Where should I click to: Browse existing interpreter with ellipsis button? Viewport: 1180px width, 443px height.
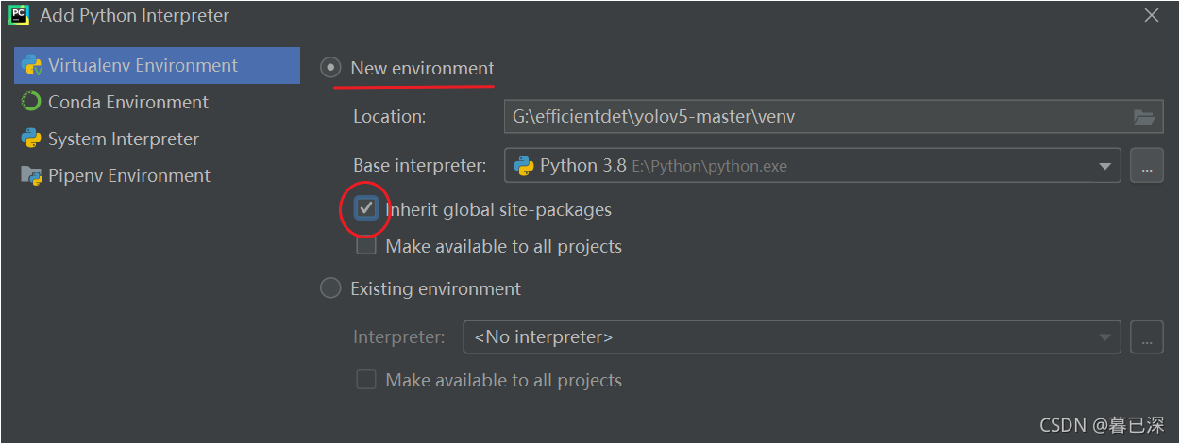click(1147, 336)
